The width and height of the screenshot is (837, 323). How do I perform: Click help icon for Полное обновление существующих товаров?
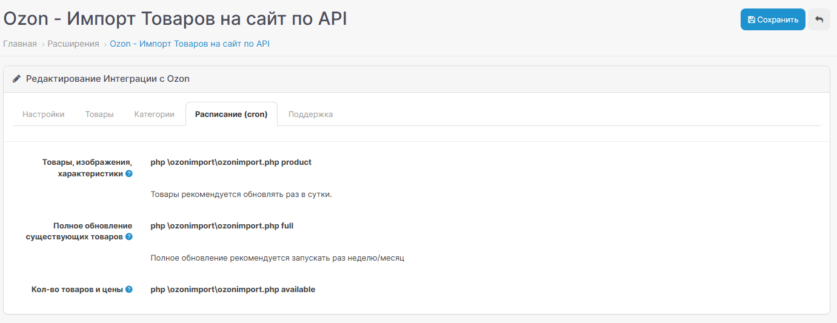pyautogui.click(x=129, y=237)
